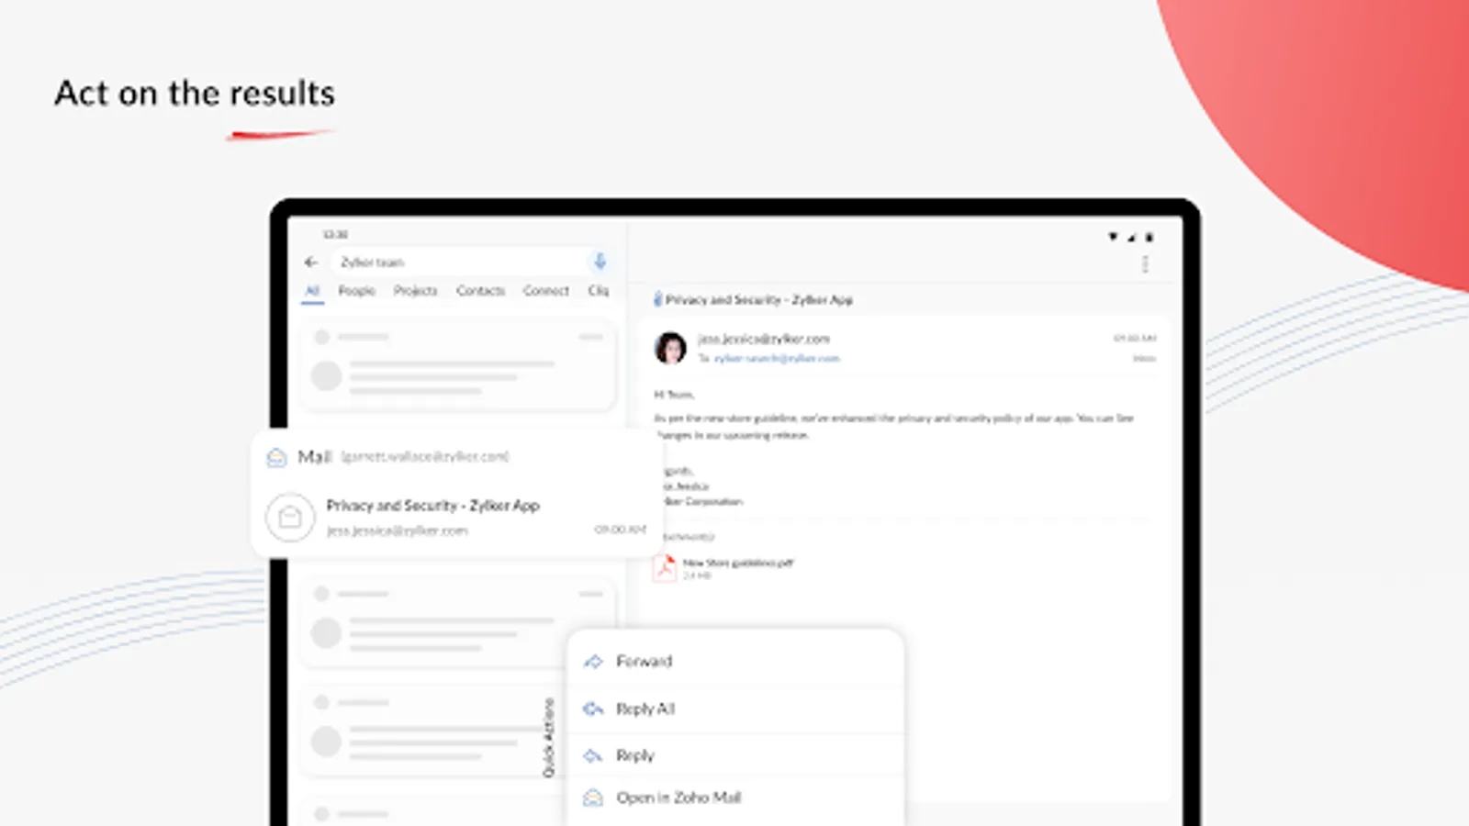
Task: Choose Reply All from quick actions
Action: pos(735,709)
